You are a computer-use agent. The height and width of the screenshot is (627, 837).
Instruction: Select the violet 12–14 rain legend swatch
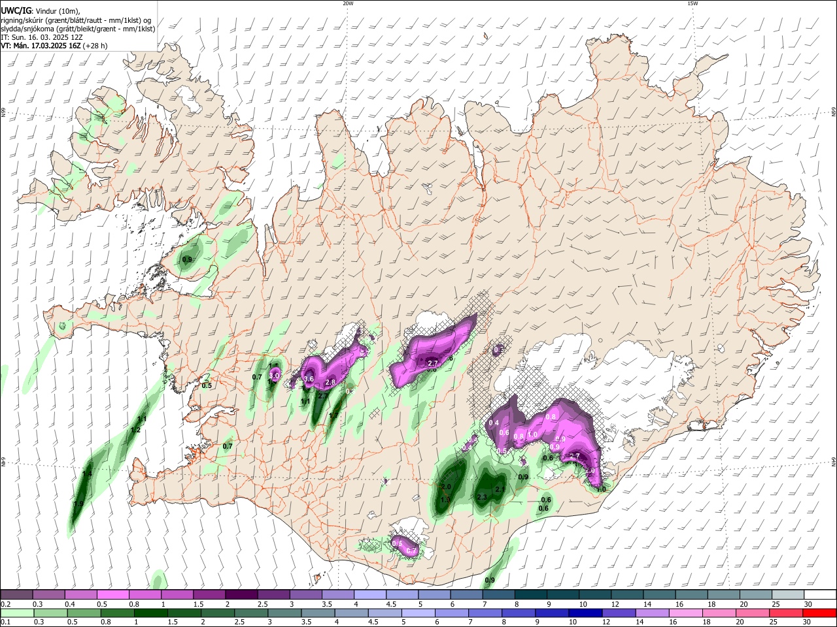(x=619, y=613)
